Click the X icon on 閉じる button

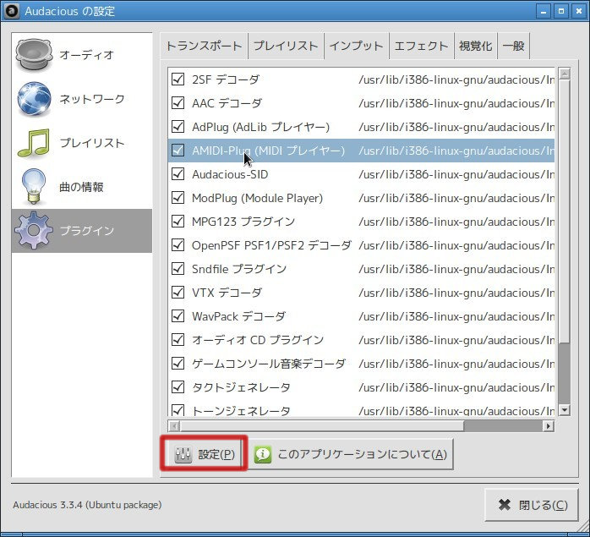(505, 505)
